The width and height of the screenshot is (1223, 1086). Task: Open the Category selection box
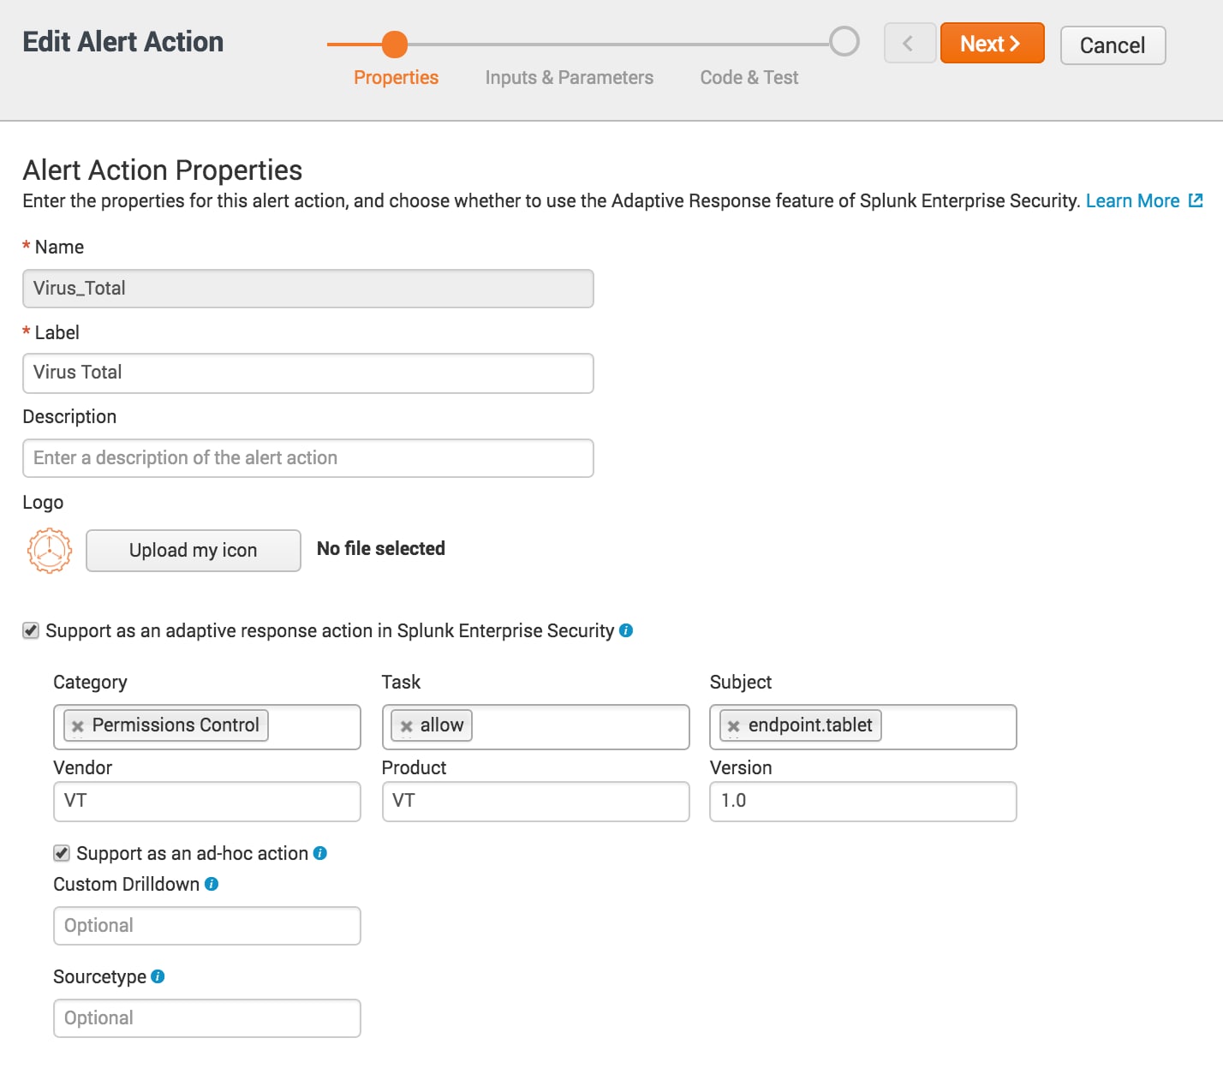coord(207,727)
